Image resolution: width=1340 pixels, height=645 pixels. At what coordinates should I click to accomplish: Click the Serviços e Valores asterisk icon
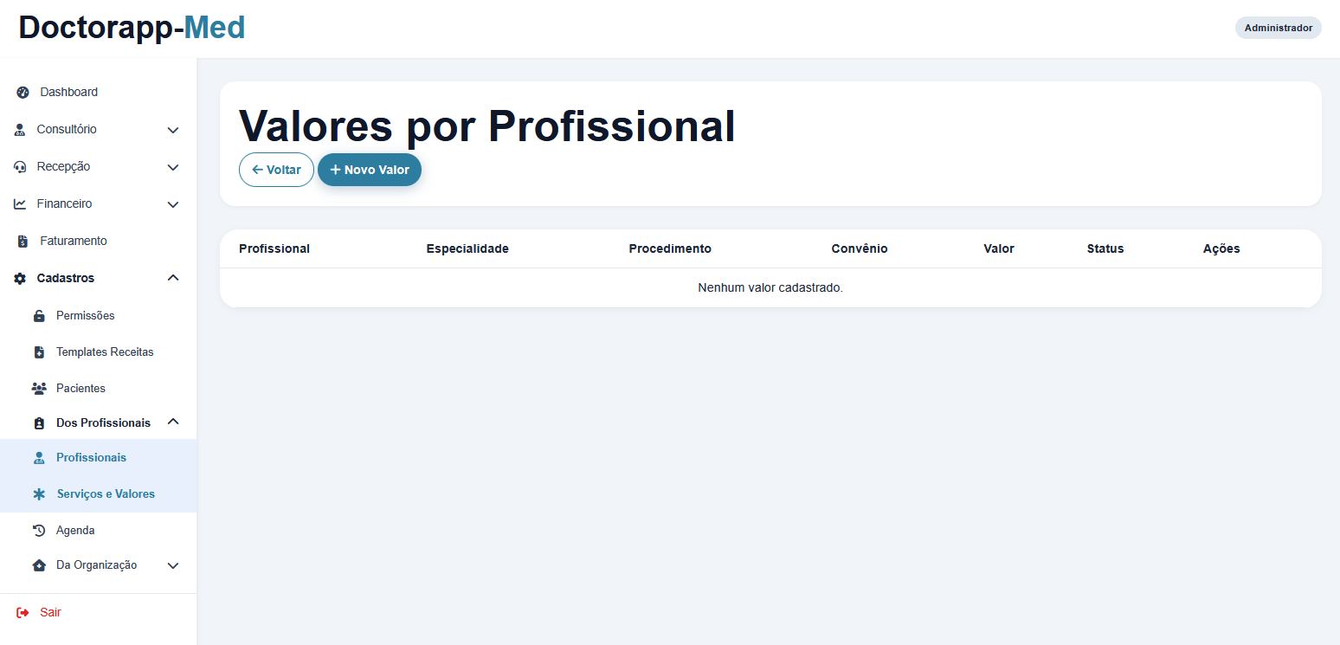(39, 494)
